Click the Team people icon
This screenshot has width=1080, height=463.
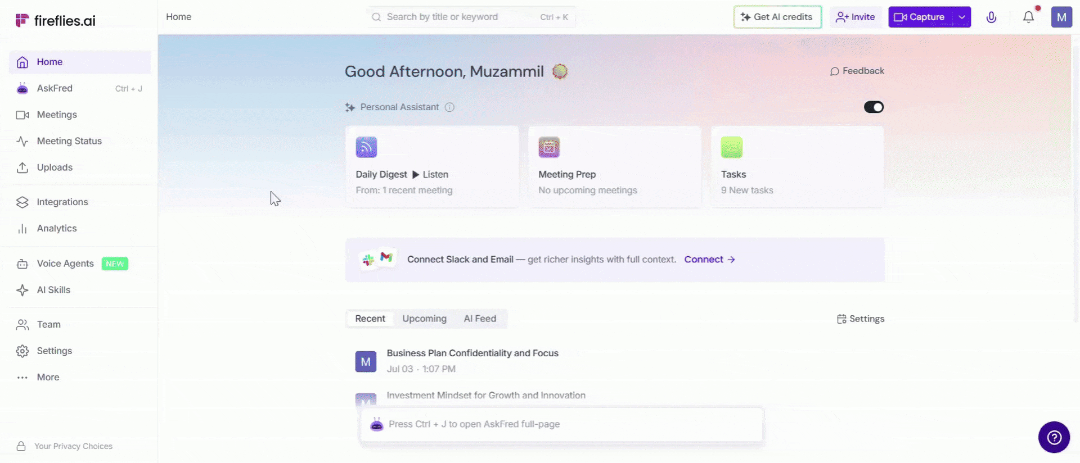22,325
